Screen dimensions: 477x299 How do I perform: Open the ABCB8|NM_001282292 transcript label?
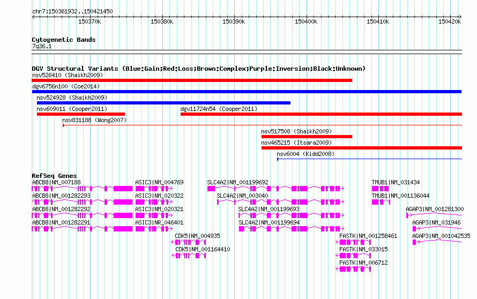61,210
